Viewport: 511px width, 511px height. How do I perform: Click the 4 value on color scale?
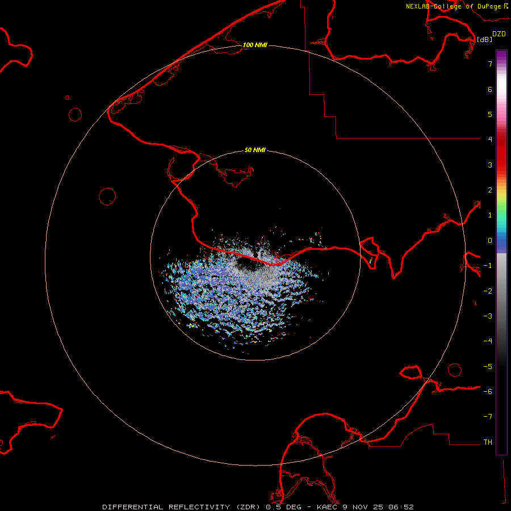click(x=490, y=140)
